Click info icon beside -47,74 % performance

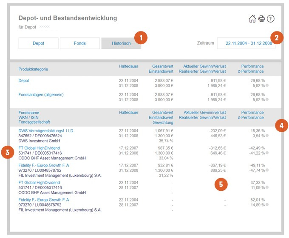pyautogui.click(x=267, y=170)
